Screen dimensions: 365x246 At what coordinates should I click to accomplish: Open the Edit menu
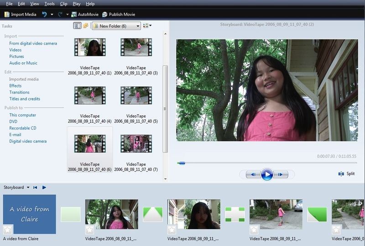(x=21, y=4)
